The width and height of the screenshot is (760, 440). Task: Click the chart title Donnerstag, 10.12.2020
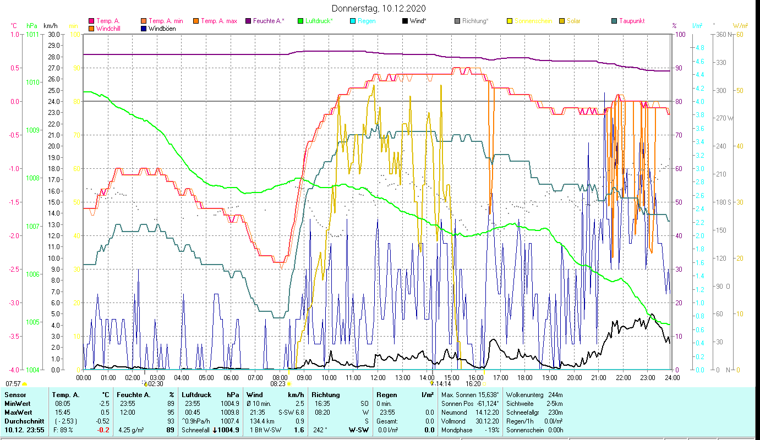tap(379, 9)
